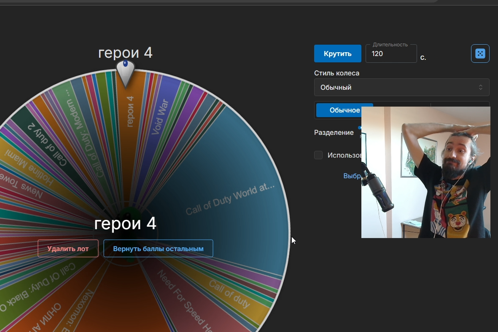The width and height of the screenshot is (498, 332).
Task: Click the dice random-spin icon
Action: point(480,54)
